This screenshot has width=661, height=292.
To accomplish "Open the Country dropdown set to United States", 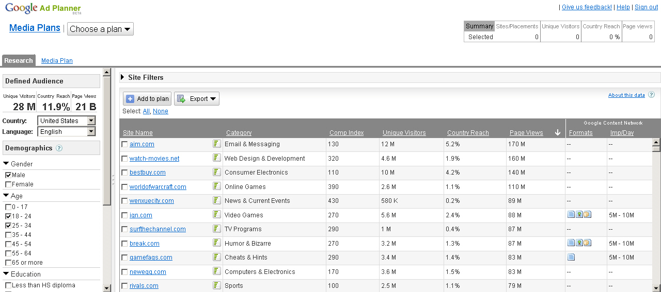I will pyautogui.click(x=67, y=121).
